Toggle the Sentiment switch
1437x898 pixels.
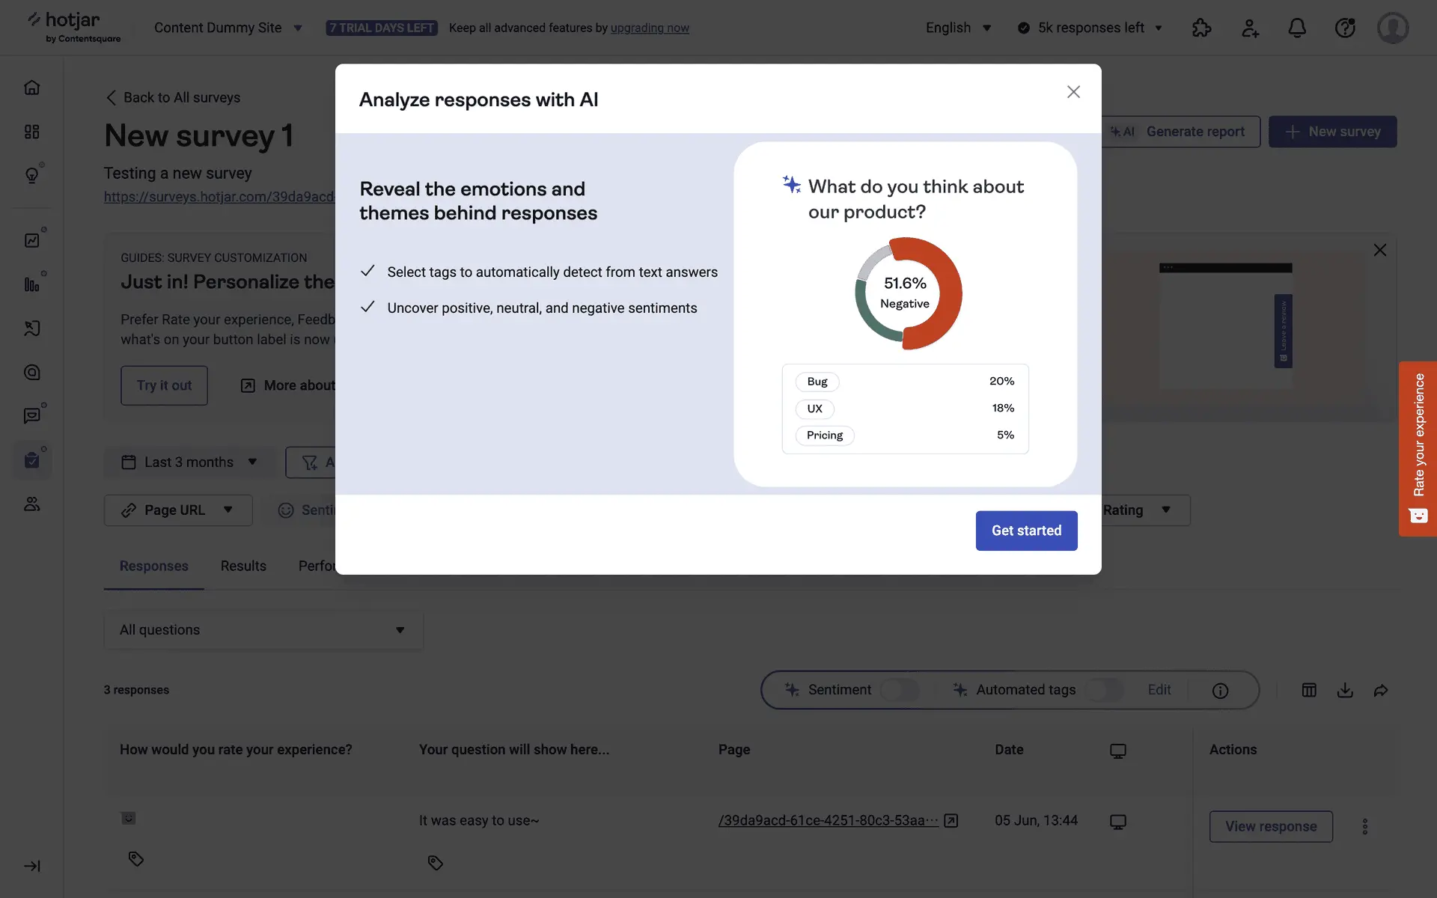[x=899, y=690]
